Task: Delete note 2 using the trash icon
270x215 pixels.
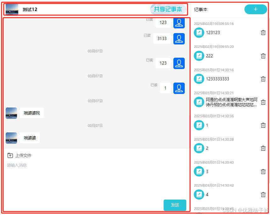Action: coord(263,148)
